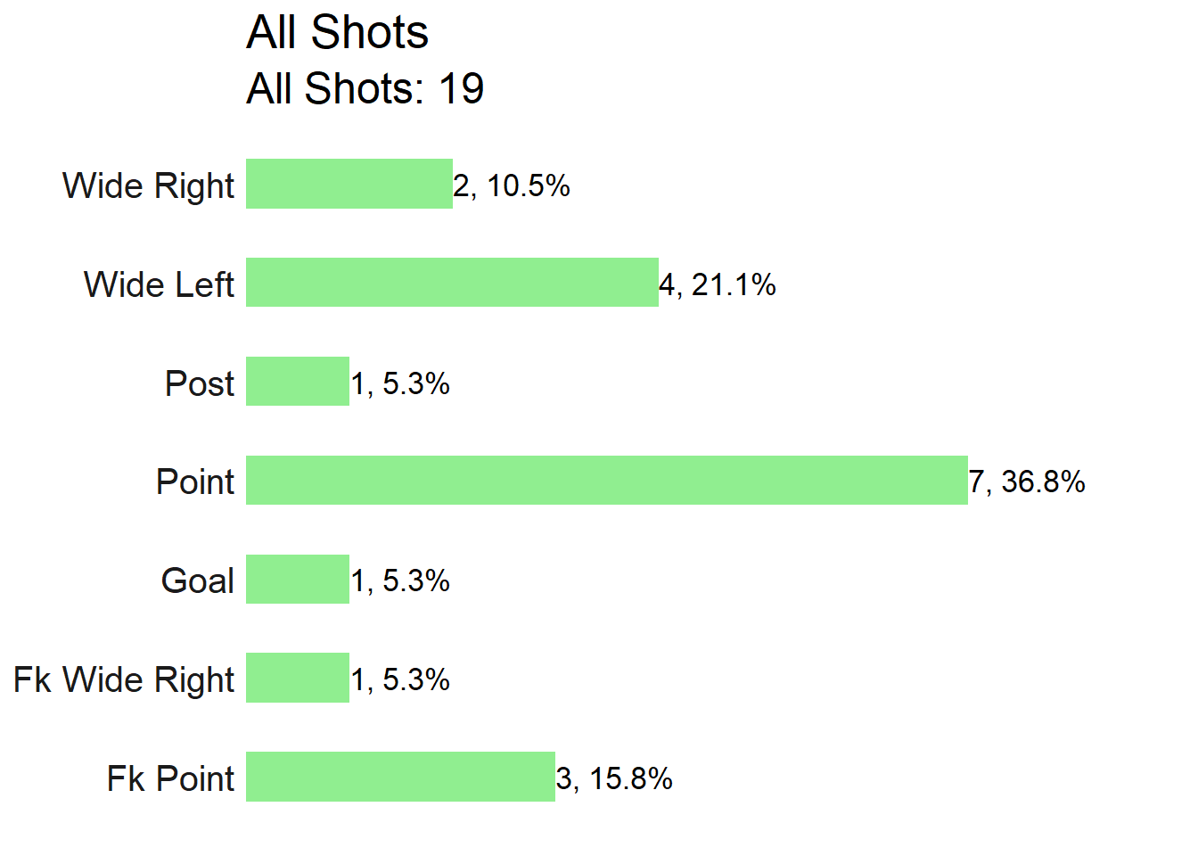Click the Fk Point green bar
The width and height of the screenshot is (1198, 856).
(x=400, y=777)
